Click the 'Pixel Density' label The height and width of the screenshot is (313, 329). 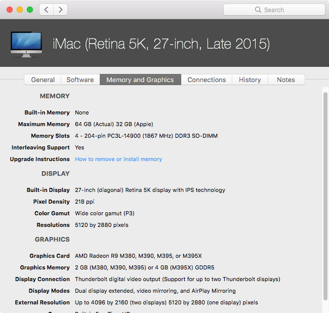pyautogui.click(x=52, y=202)
